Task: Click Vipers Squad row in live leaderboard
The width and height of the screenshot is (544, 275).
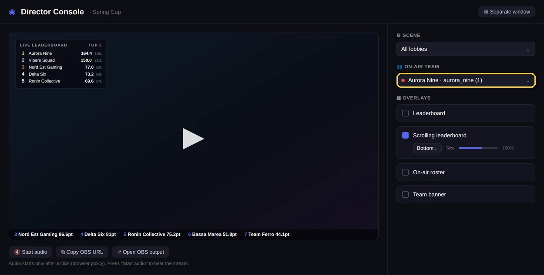Action: (61, 60)
